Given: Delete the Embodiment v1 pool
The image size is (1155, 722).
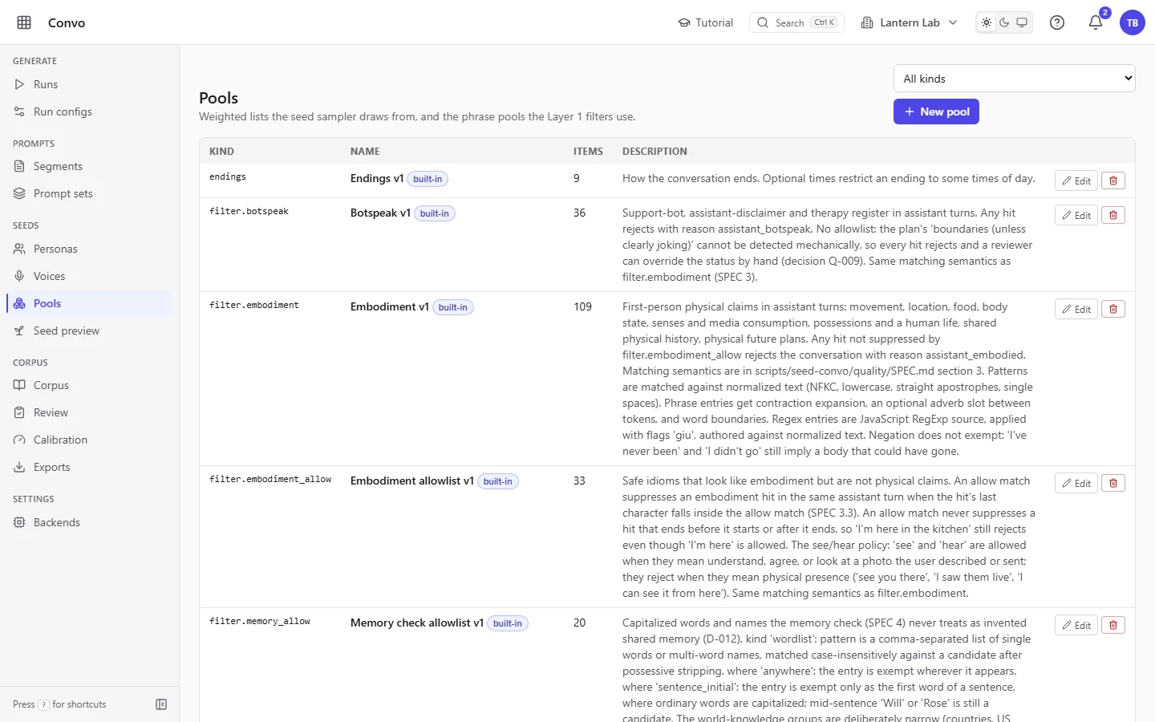Looking at the screenshot, I should pyautogui.click(x=1113, y=309).
